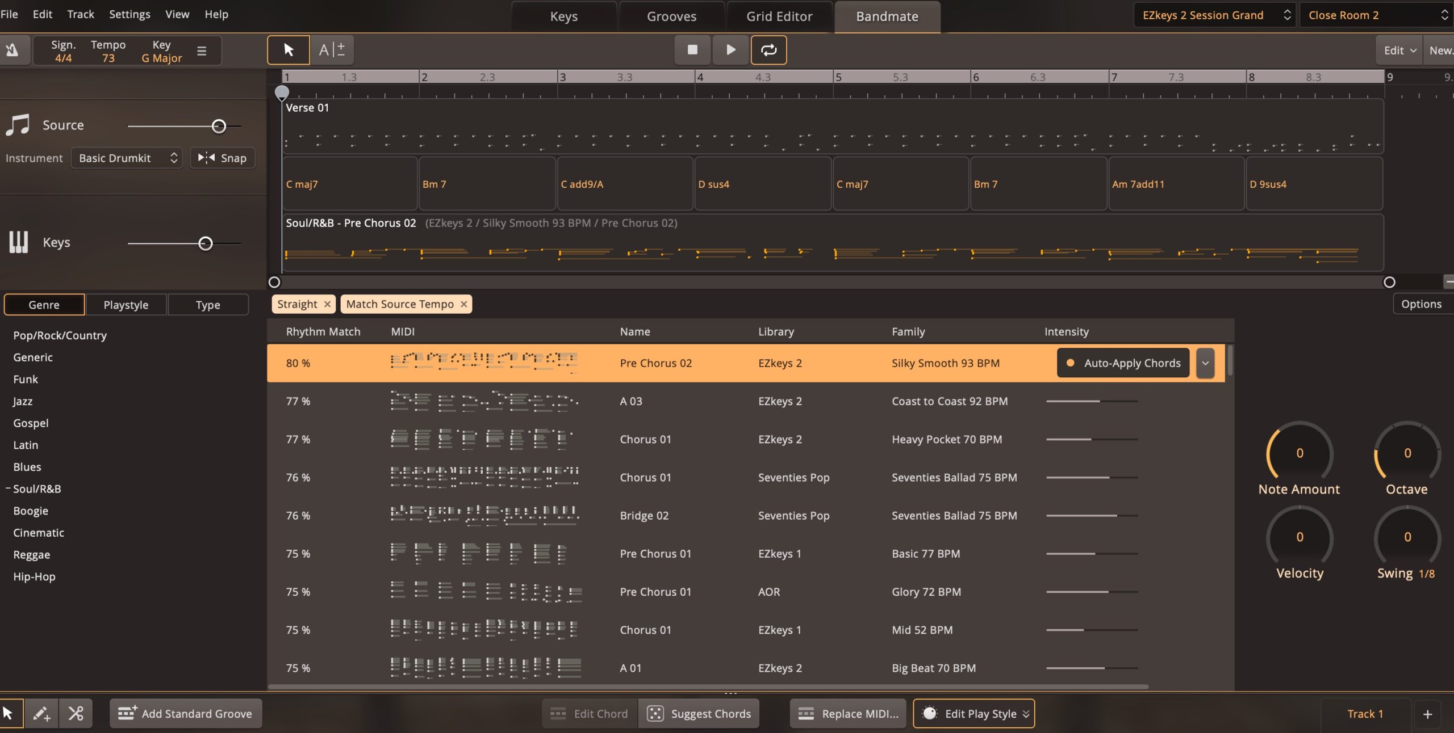Toggle the Snap button
Viewport: 1454px width, 733px height.
click(222, 158)
